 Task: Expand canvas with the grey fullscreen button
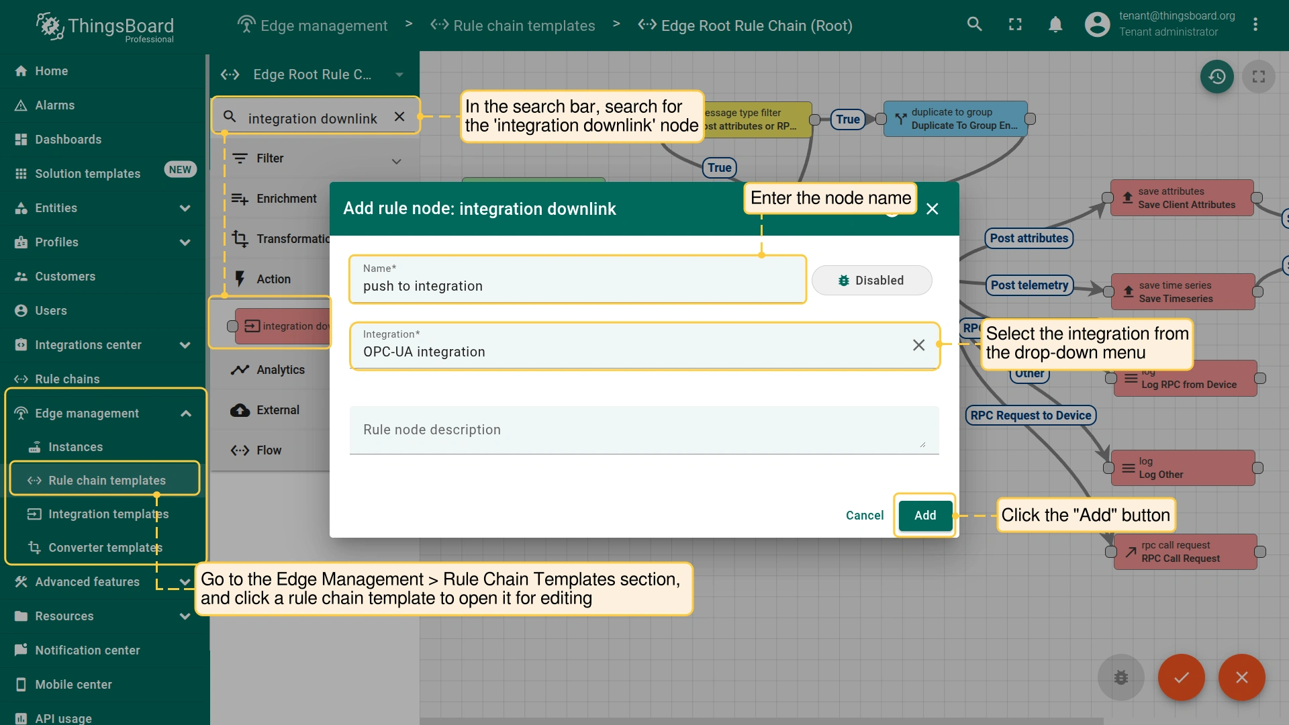(1258, 77)
